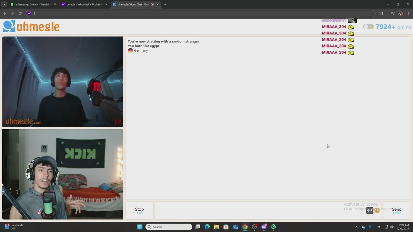The image size is (413, 232).
Task: Open a new browser tab
Action: [165, 5]
